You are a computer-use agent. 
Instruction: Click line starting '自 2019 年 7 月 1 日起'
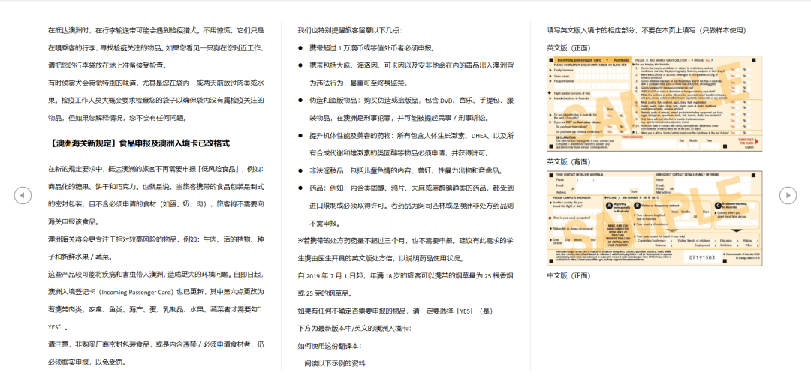tap(405, 276)
